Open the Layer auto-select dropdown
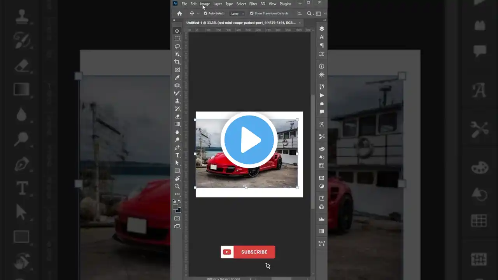 click(237, 14)
